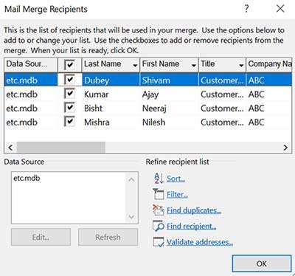295x276 pixels.
Task: Click the Nilesh first name cell
Action: click(x=154, y=123)
